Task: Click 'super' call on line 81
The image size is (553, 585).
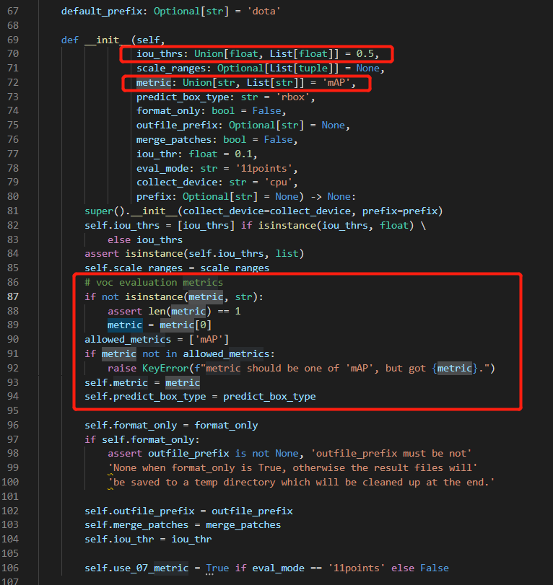Action: pos(99,211)
